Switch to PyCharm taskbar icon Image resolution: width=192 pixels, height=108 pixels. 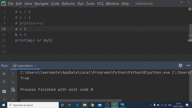pyautogui.click(x=115, y=105)
